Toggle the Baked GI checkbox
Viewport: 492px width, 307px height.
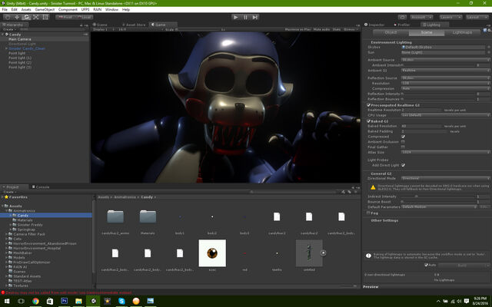[x=369, y=121]
